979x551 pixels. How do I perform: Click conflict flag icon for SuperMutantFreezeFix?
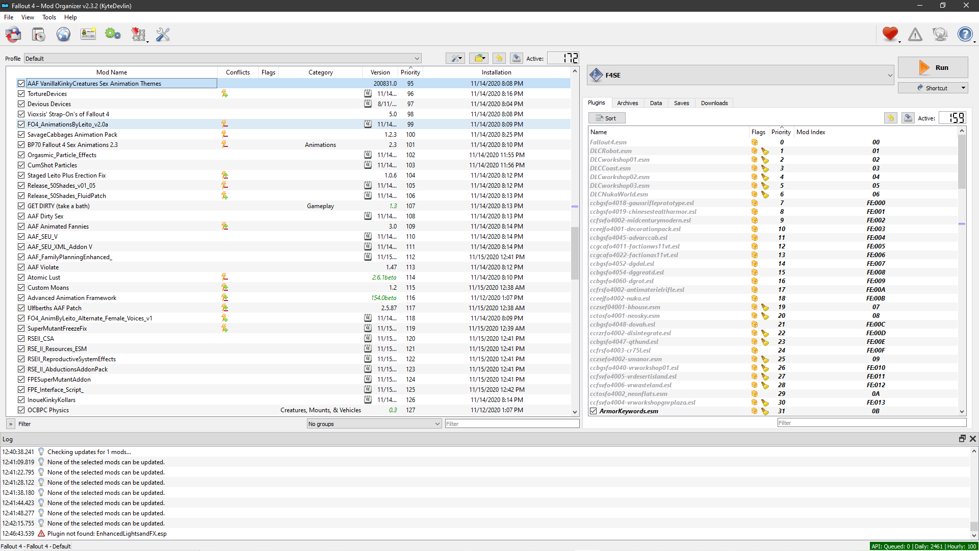[224, 329]
